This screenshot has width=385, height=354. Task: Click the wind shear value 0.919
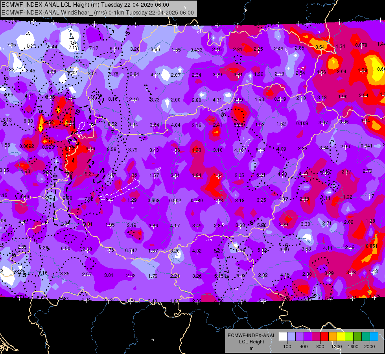click(x=280, y=99)
